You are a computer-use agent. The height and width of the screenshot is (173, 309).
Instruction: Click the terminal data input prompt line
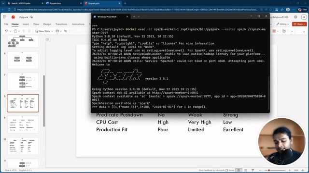pos(150,107)
